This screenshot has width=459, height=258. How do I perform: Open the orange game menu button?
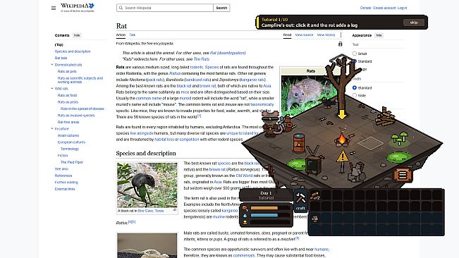click(x=403, y=175)
